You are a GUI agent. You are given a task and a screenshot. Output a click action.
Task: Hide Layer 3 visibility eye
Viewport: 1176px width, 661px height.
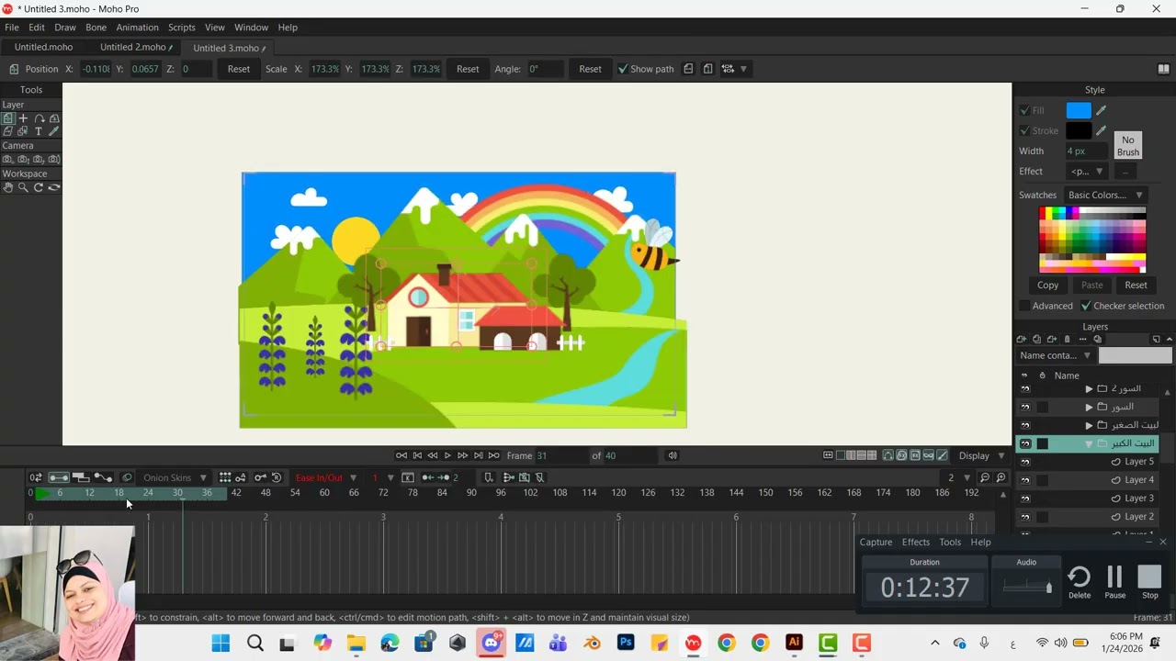[1025, 499]
